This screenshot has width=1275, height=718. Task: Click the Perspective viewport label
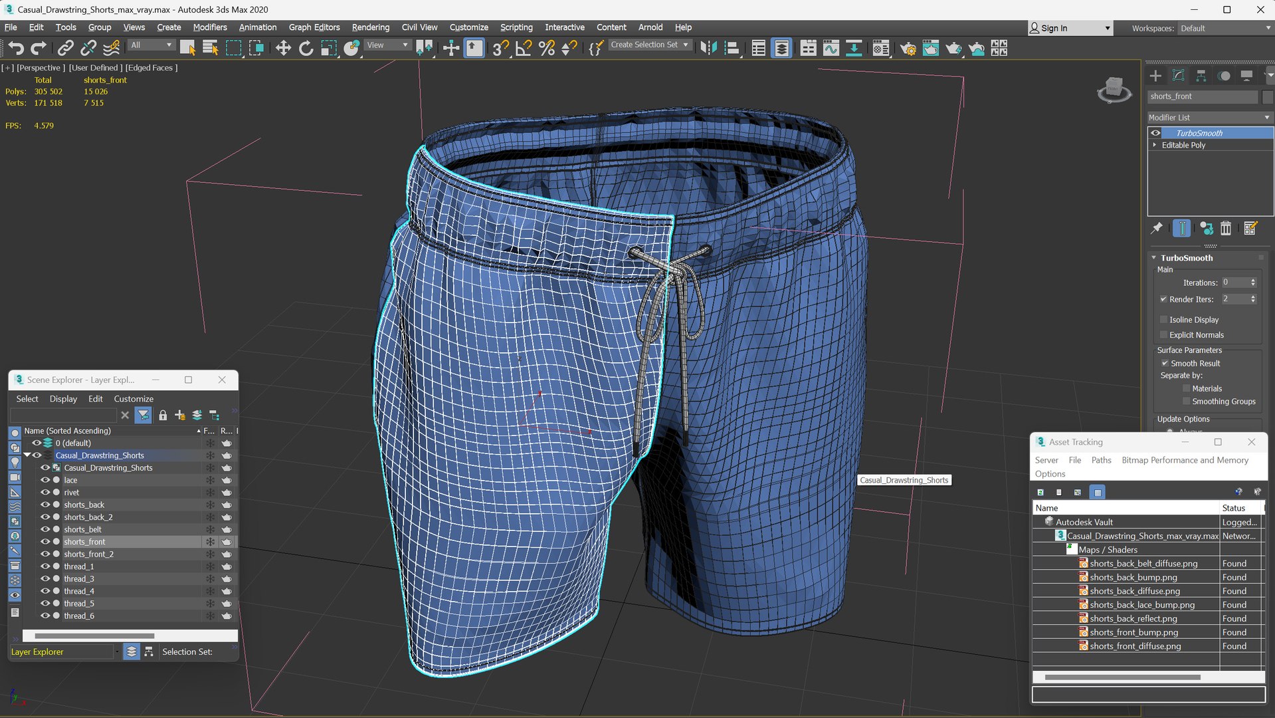(41, 68)
